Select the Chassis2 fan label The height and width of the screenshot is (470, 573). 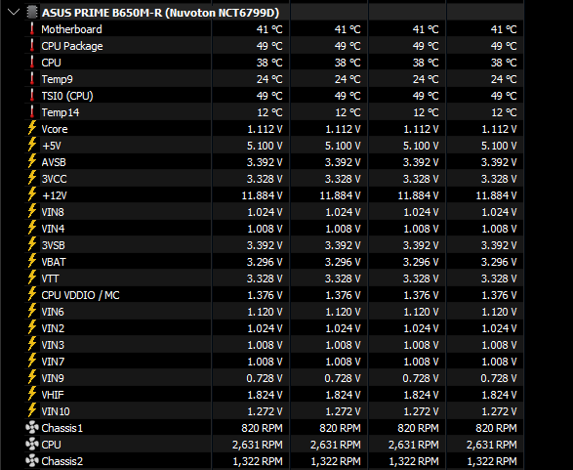62,461
